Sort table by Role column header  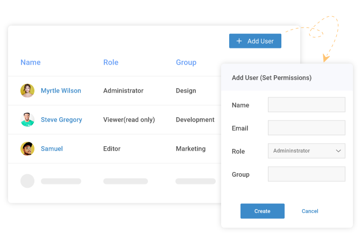pos(111,62)
